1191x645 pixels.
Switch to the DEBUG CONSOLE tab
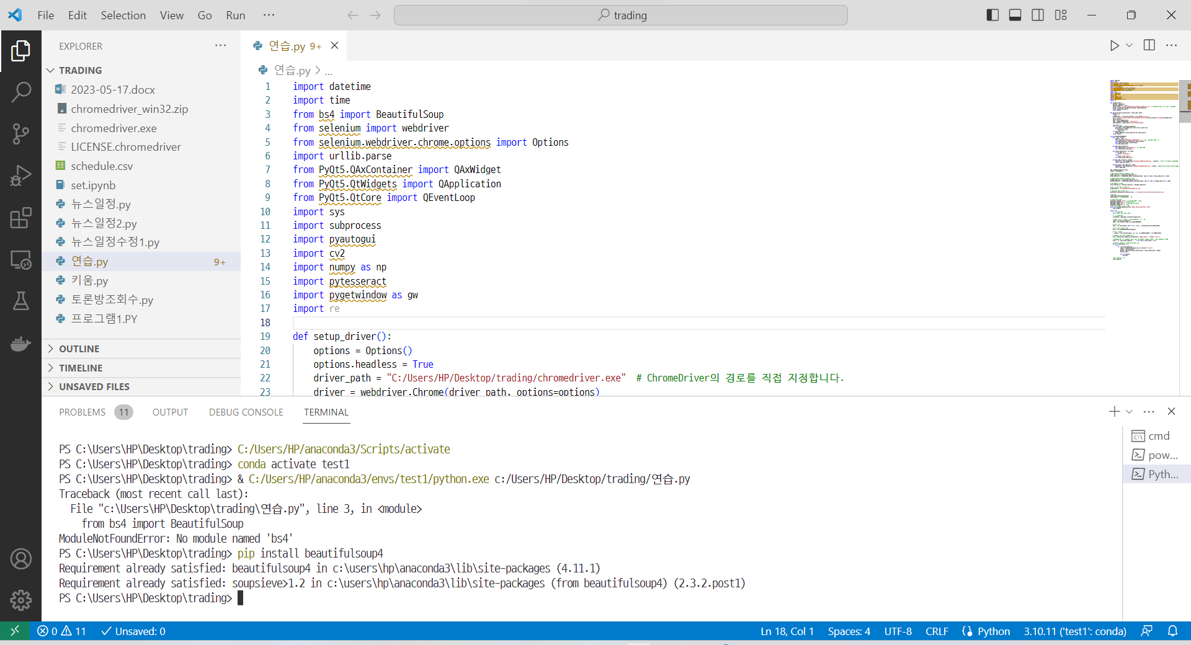pyautogui.click(x=246, y=412)
